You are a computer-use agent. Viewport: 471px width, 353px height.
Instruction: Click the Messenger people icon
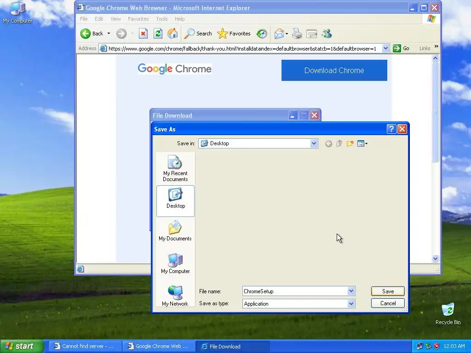click(x=327, y=34)
